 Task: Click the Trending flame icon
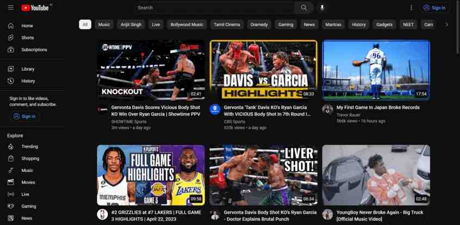coord(11,146)
